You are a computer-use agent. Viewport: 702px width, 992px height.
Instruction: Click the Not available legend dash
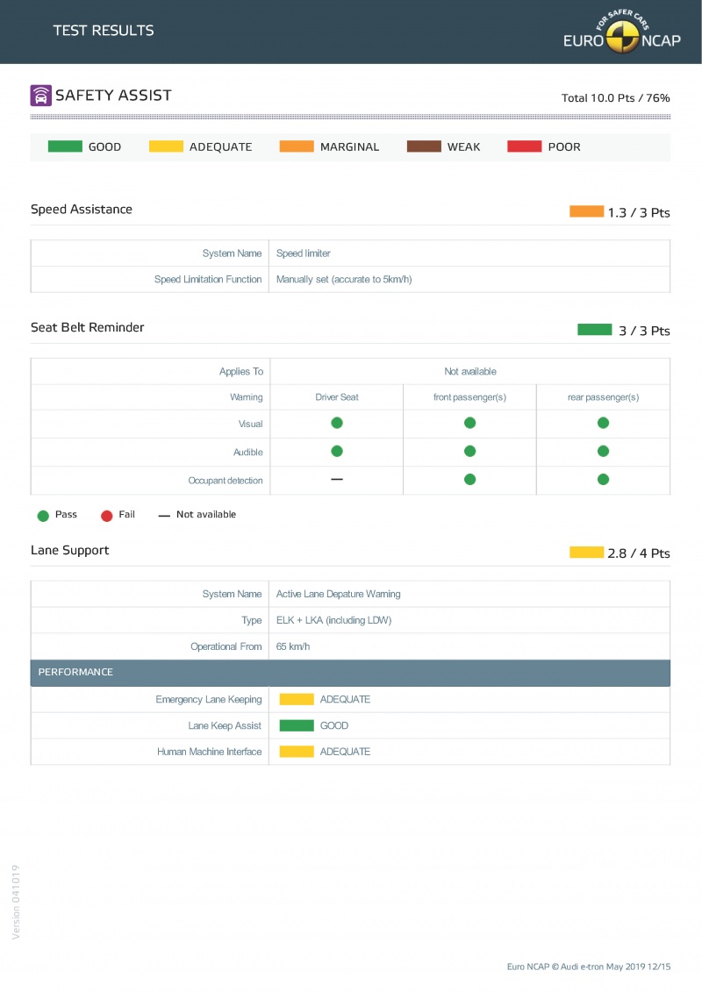pyautogui.click(x=164, y=517)
